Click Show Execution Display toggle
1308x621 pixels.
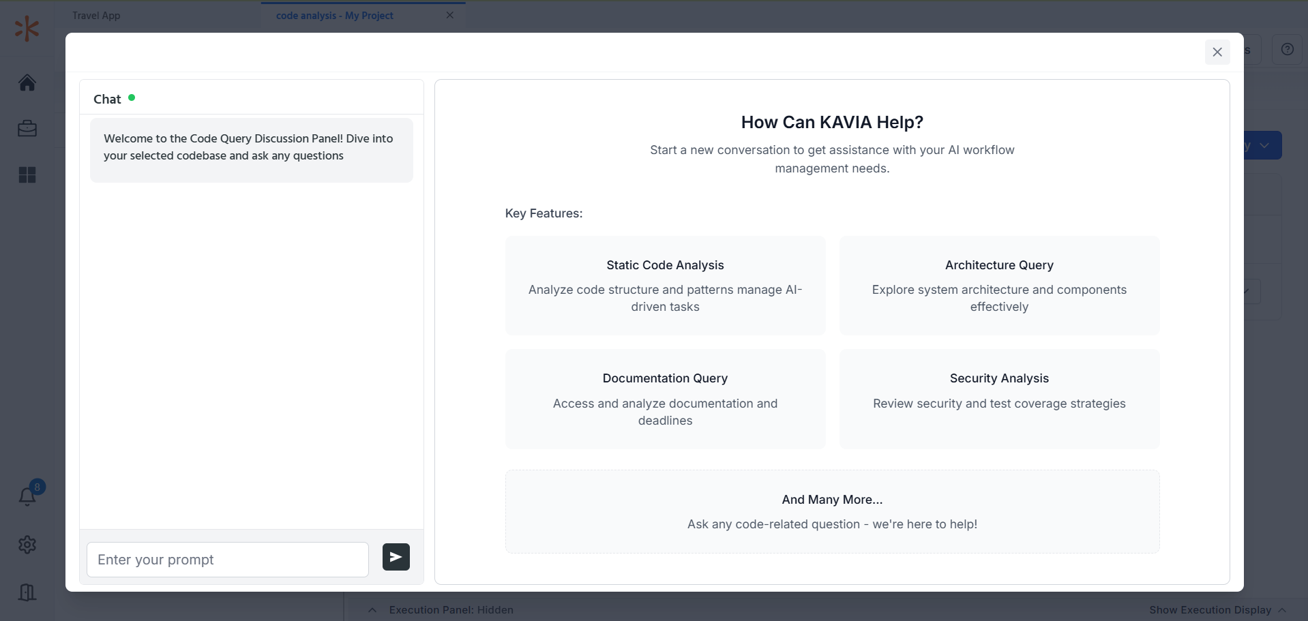[x=1217, y=610]
